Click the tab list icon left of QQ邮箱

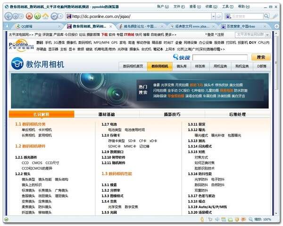pos(7,26)
